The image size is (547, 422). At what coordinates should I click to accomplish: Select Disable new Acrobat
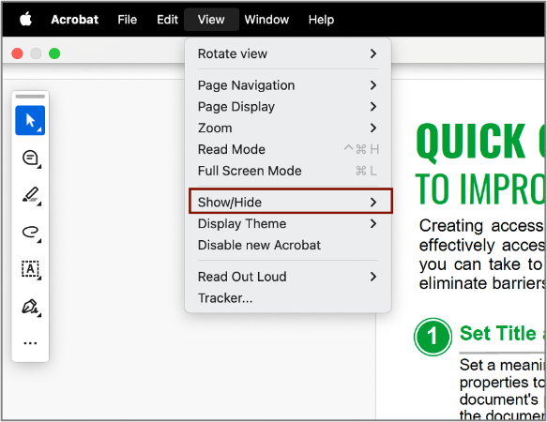[288, 245]
